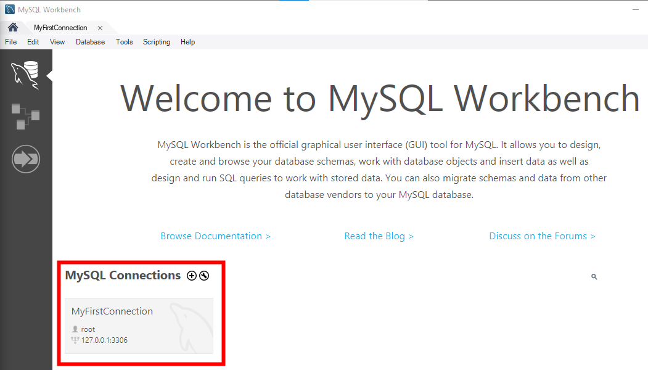The width and height of the screenshot is (648, 370).
Task: Open the Help menu
Action: click(x=187, y=42)
